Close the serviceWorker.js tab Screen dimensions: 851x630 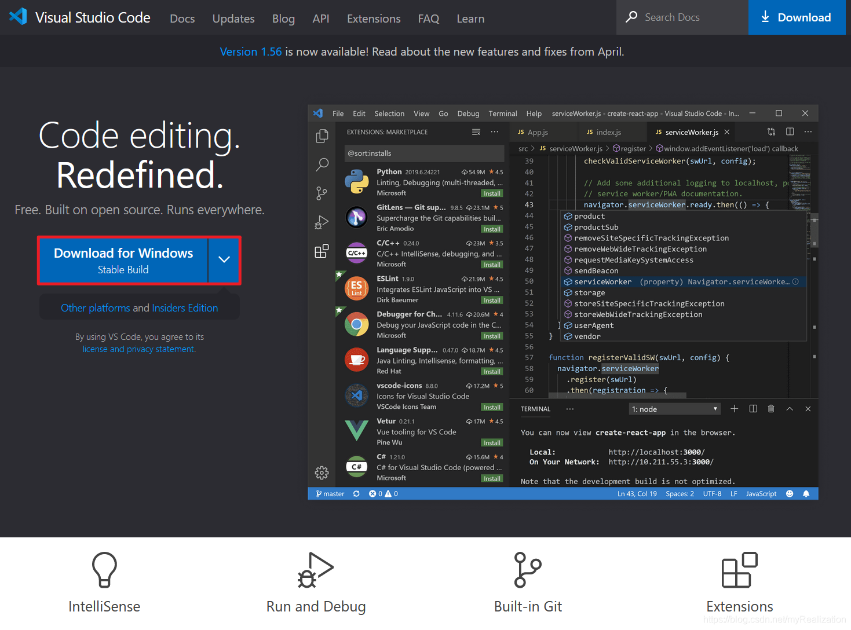(727, 132)
